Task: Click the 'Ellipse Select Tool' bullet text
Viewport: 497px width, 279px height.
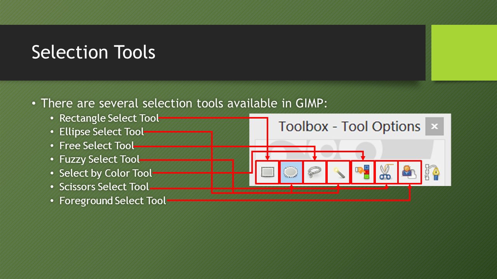Action: click(101, 132)
